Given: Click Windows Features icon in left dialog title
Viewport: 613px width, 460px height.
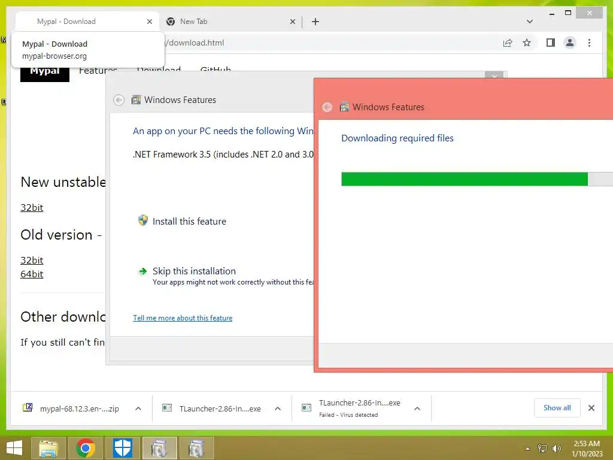Looking at the screenshot, I should tap(136, 100).
